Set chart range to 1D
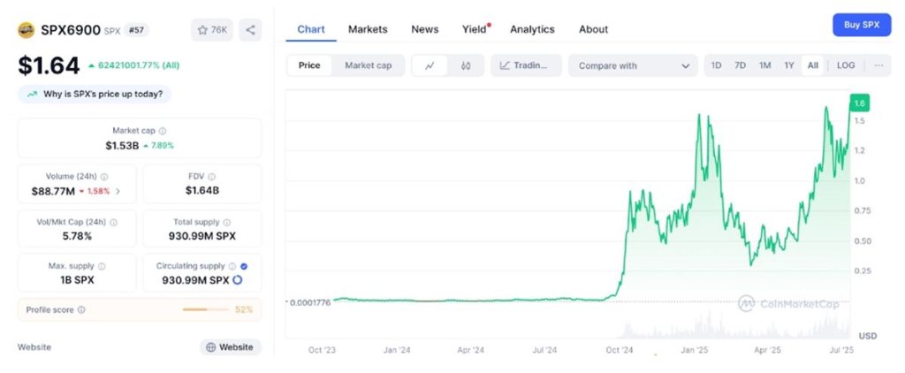The height and width of the screenshot is (373, 905). pos(716,65)
